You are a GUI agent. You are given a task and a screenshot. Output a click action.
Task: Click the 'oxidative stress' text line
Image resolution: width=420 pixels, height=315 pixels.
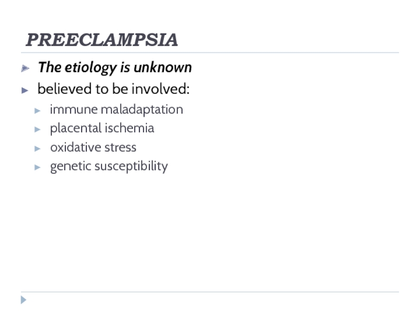pyautogui.click(x=93, y=148)
